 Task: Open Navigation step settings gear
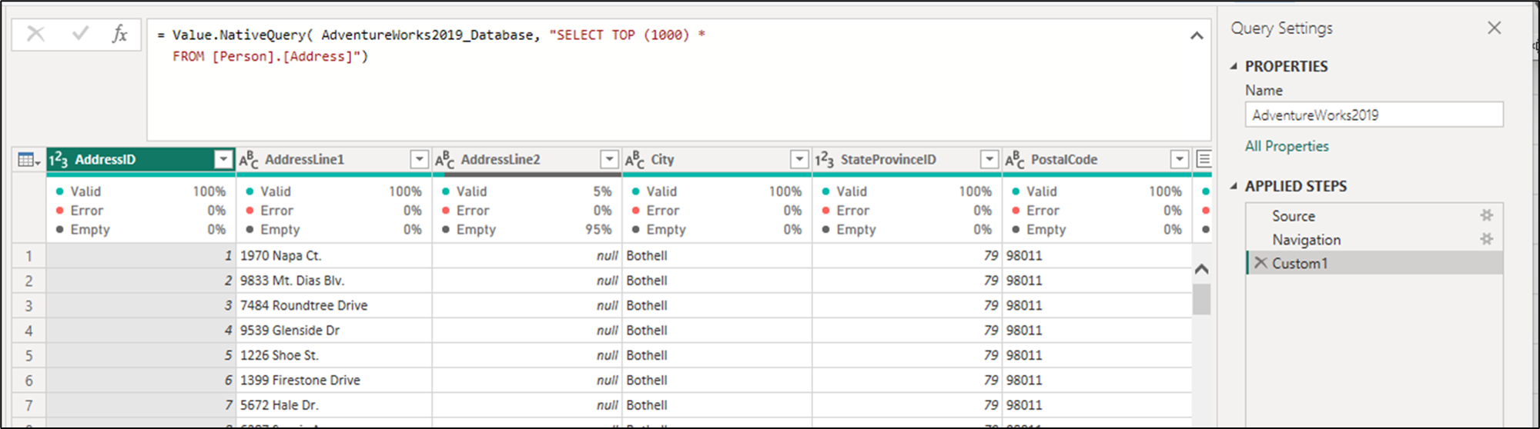[1486, 239]
